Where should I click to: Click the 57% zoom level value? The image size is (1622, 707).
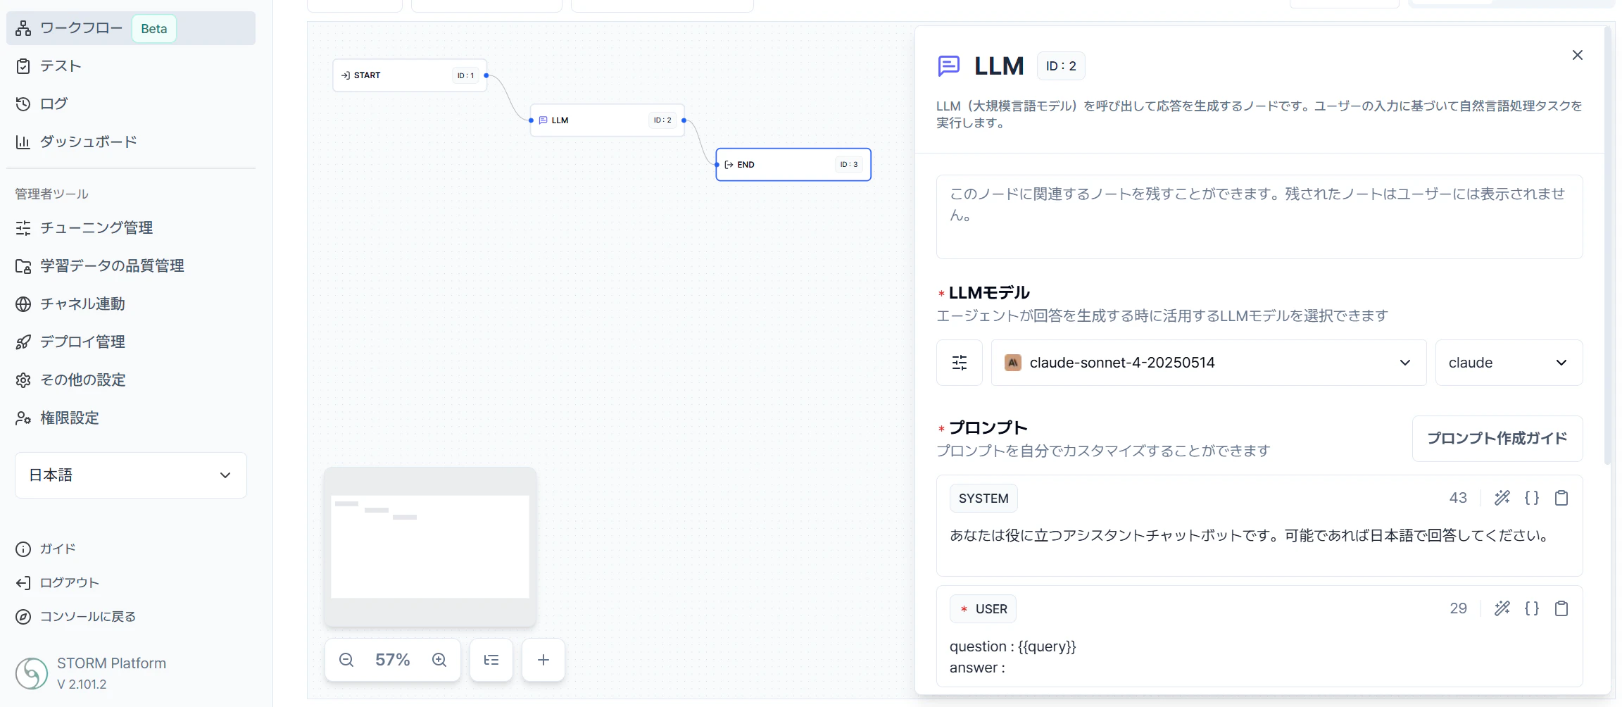(392, 660)
